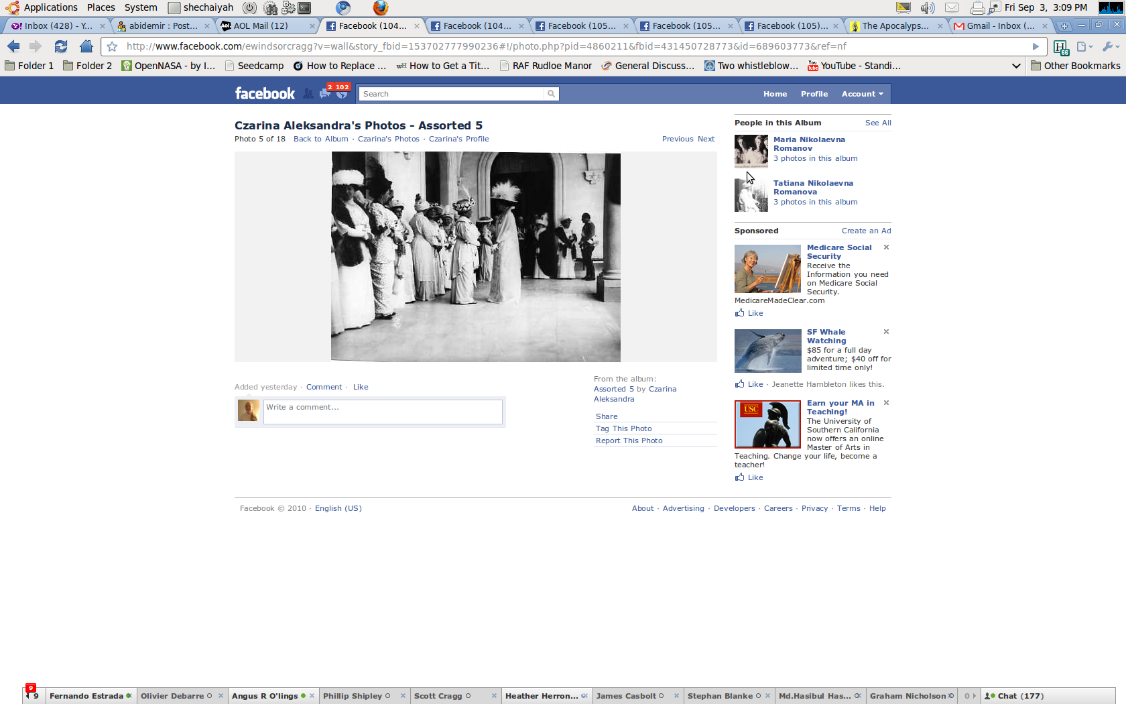Click the search magnifier icon
1126x704 pixels.
[551, 94]
